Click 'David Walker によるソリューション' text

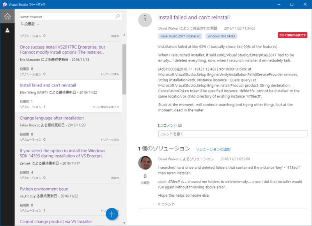coord(186,159)
